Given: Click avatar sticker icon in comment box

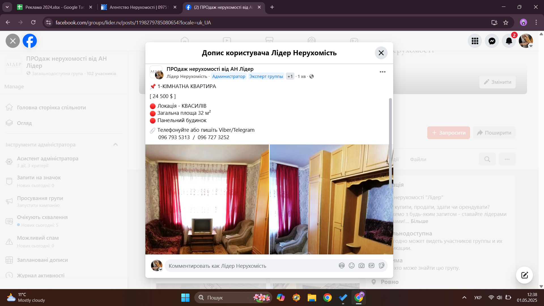Looking at the screenshot, I should (x=342, y=265).
